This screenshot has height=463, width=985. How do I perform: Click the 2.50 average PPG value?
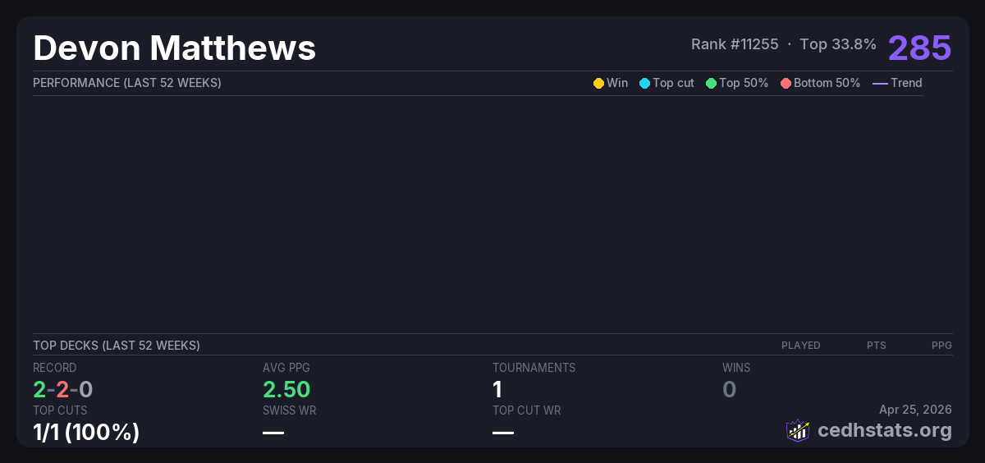point(286,389)
